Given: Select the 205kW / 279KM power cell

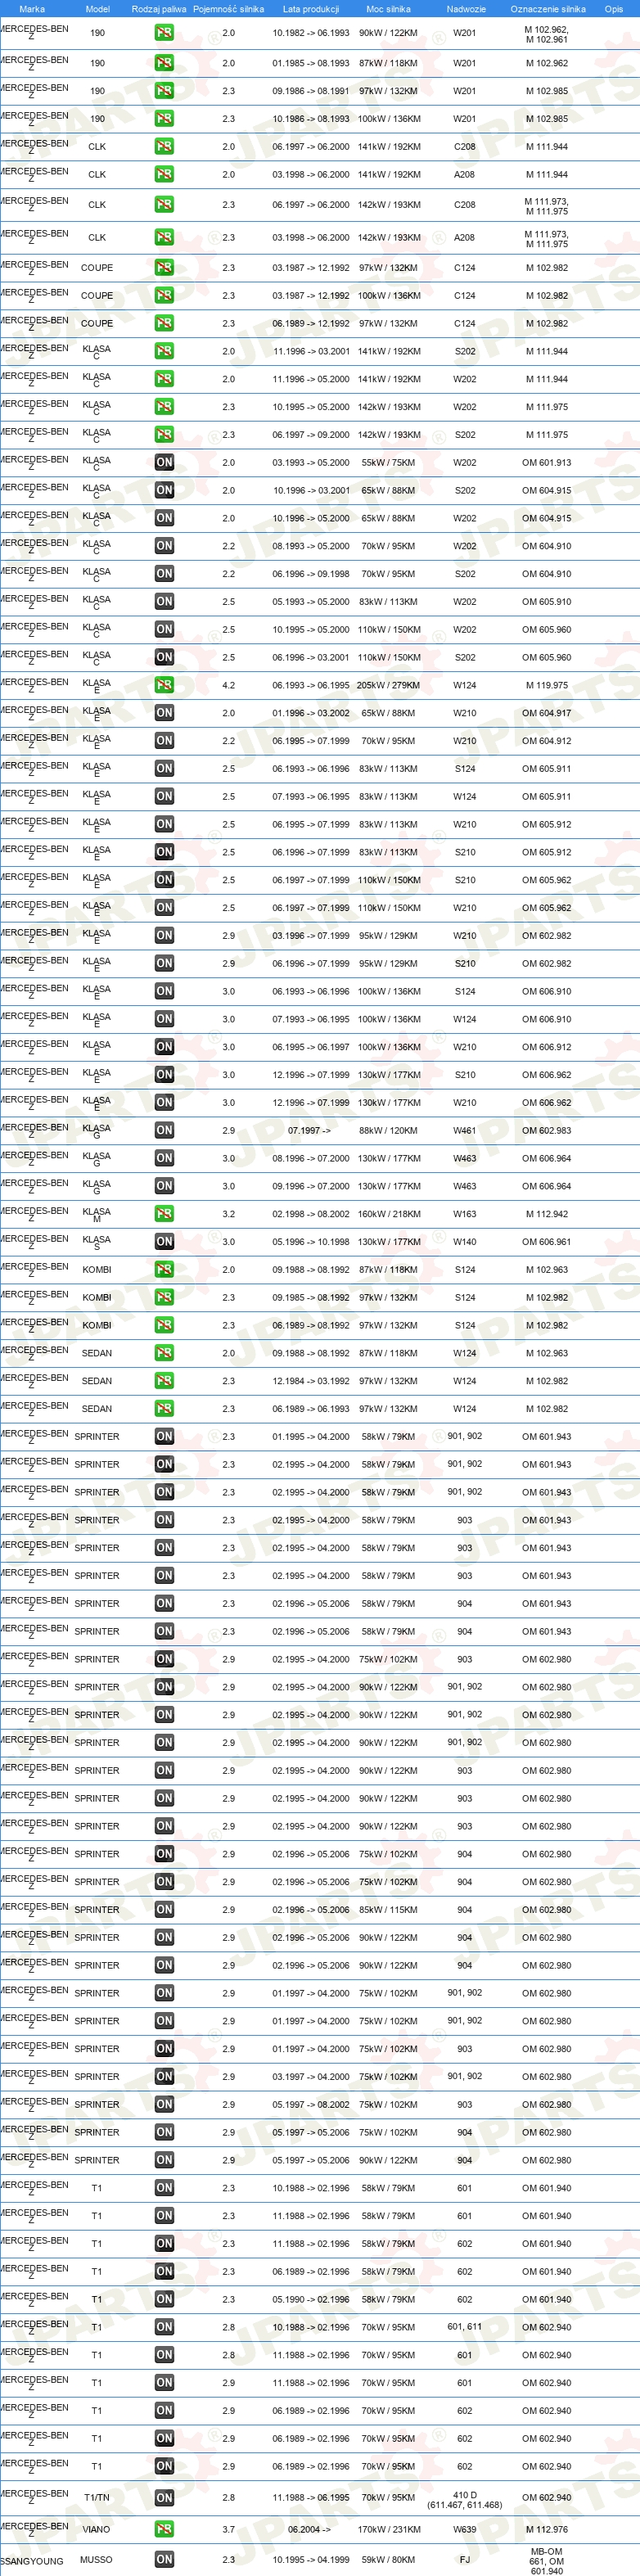Looking at the screenshot, I should tap(388, 686).
